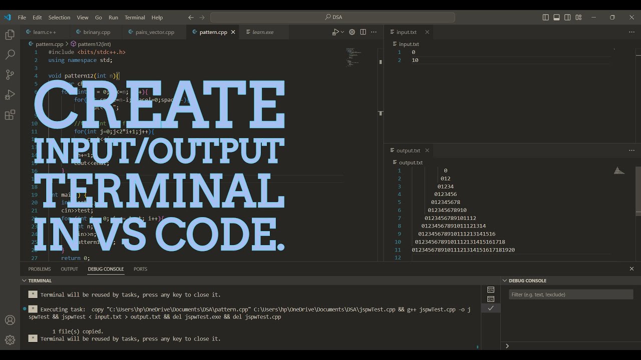Viewport: 641px width, 360px height.
Task: Close the output.txt tab
Action: 427,150
